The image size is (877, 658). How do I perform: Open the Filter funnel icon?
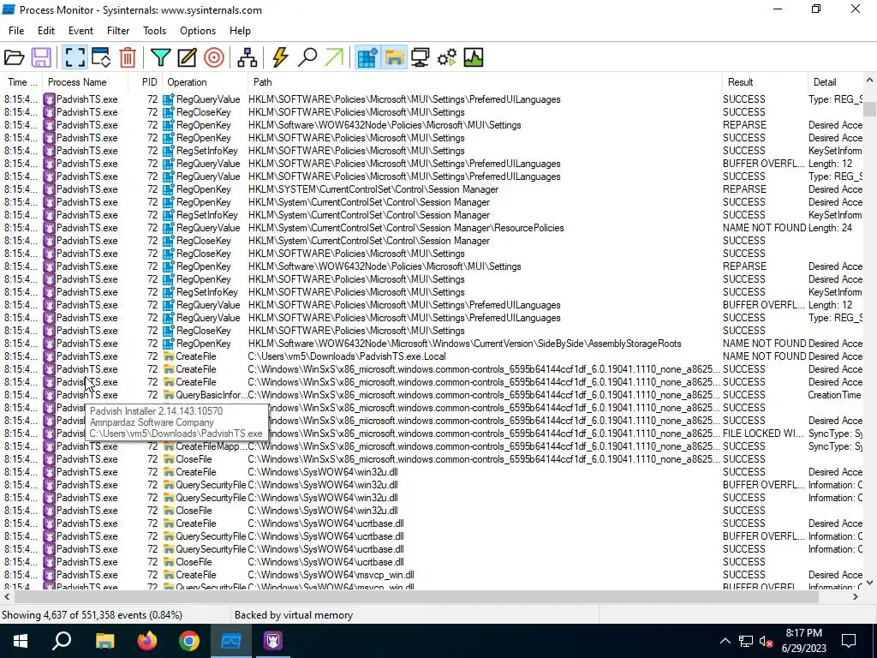click(x=160, y=57)
